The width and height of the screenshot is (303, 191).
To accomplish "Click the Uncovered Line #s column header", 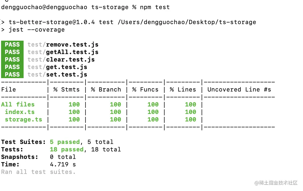I will tap(239, 89).
